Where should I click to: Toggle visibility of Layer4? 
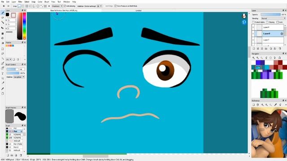[253, 27]
